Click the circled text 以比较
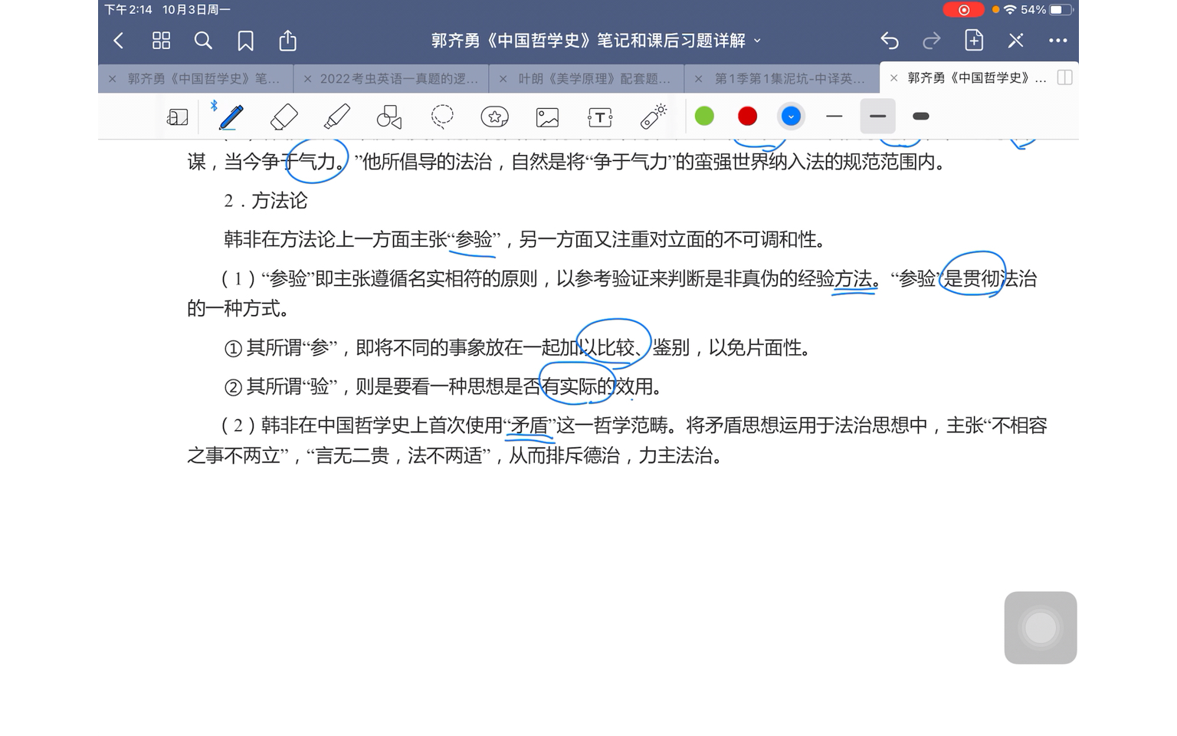 click(x=607, y=348)
